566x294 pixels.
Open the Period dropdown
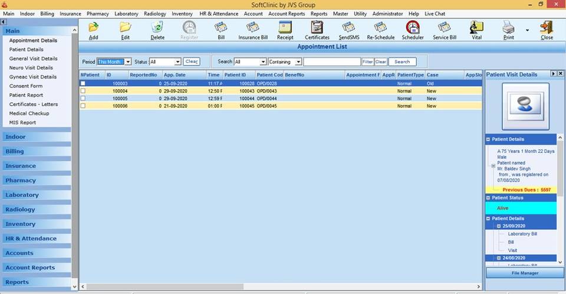(x=128, y=62)
